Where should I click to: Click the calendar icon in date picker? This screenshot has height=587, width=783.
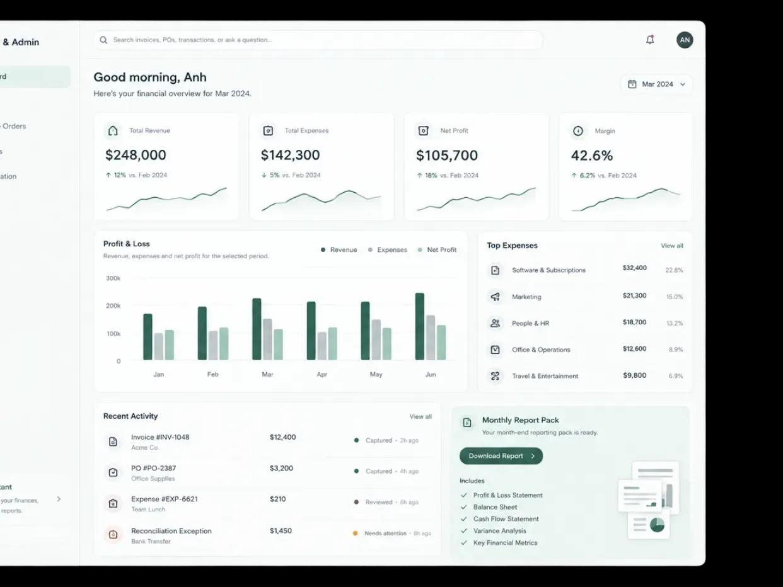pyautogui.click(x=632, y=84)
